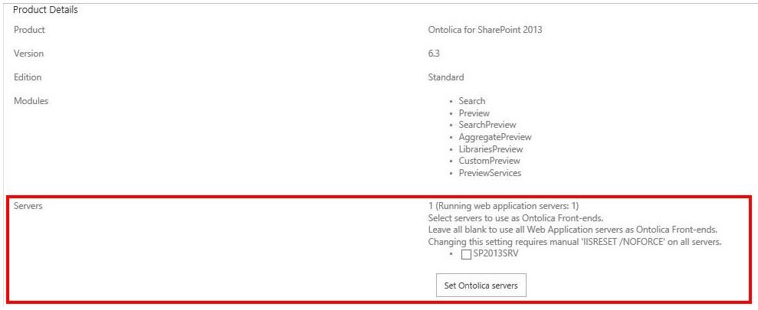Click the running web application servers text
This screenshot has width=758, height=310.
(x=507, y=206)
